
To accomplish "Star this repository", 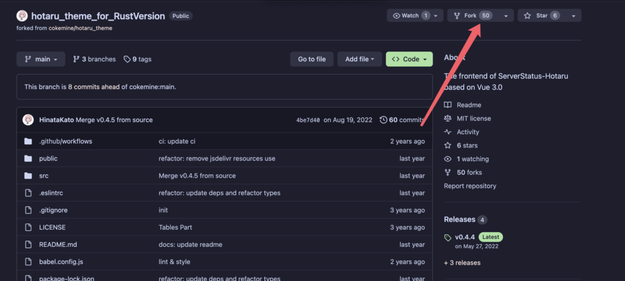I will [x=541, y=15].
